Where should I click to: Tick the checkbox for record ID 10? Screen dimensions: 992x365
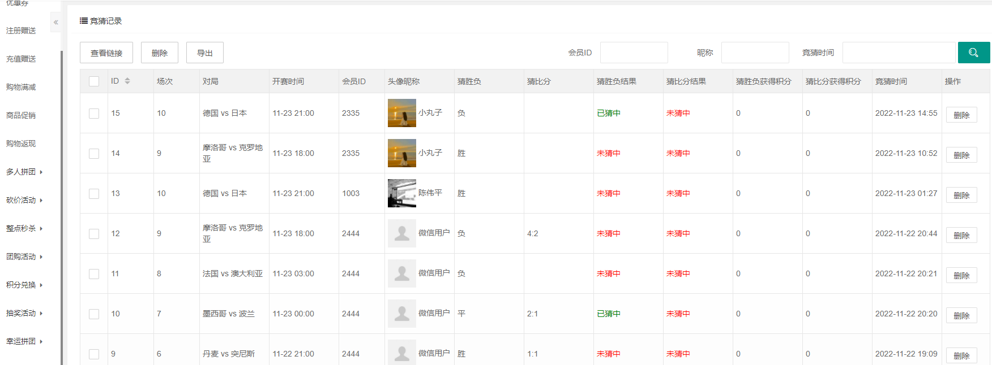point(94,314)
